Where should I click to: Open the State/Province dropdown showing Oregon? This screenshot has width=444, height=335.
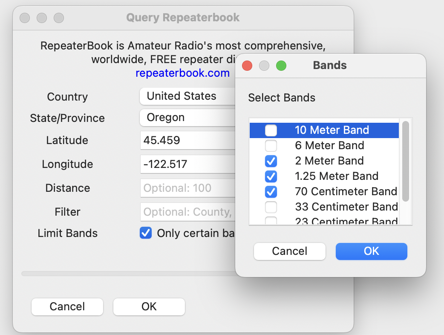tap(187, 118)
